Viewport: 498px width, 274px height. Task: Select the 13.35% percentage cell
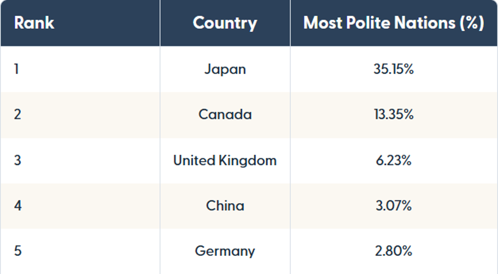point(393,114)
